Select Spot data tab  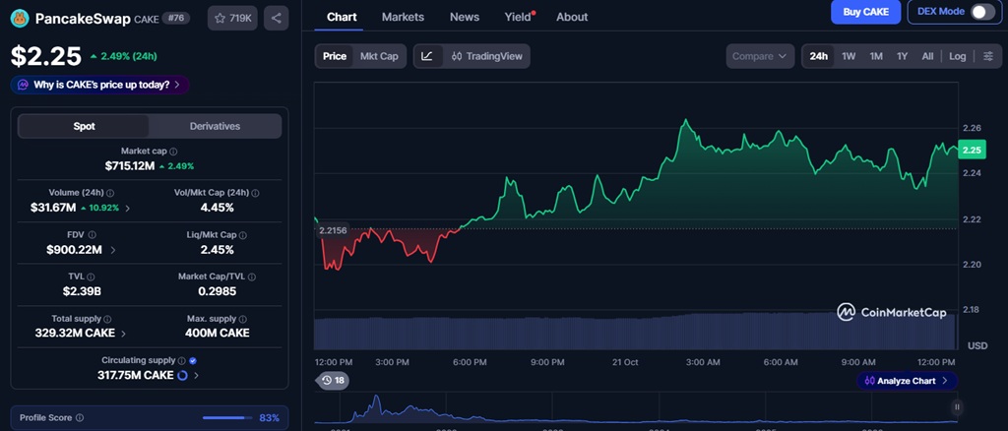click(84, 126)
